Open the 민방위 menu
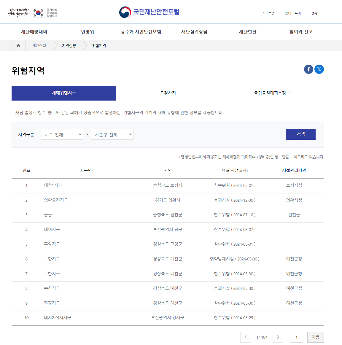This screenshot has width=342, height=345. pos(88,32)
